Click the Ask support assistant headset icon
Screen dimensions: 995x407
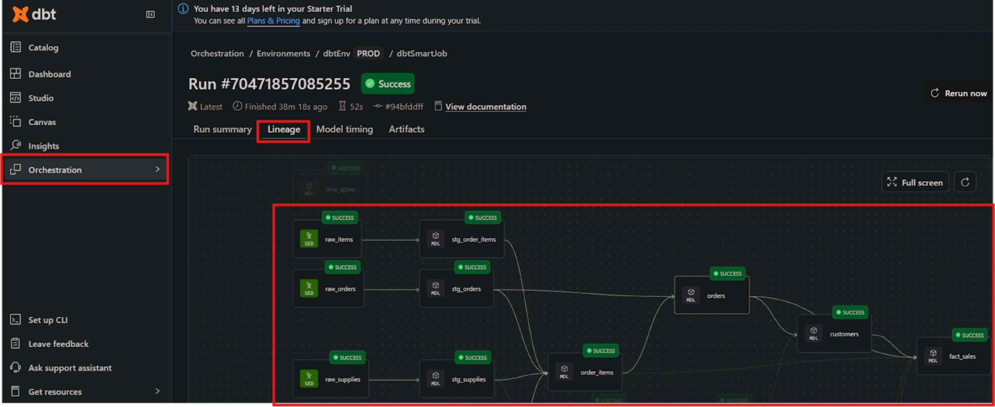pos(16,368)
